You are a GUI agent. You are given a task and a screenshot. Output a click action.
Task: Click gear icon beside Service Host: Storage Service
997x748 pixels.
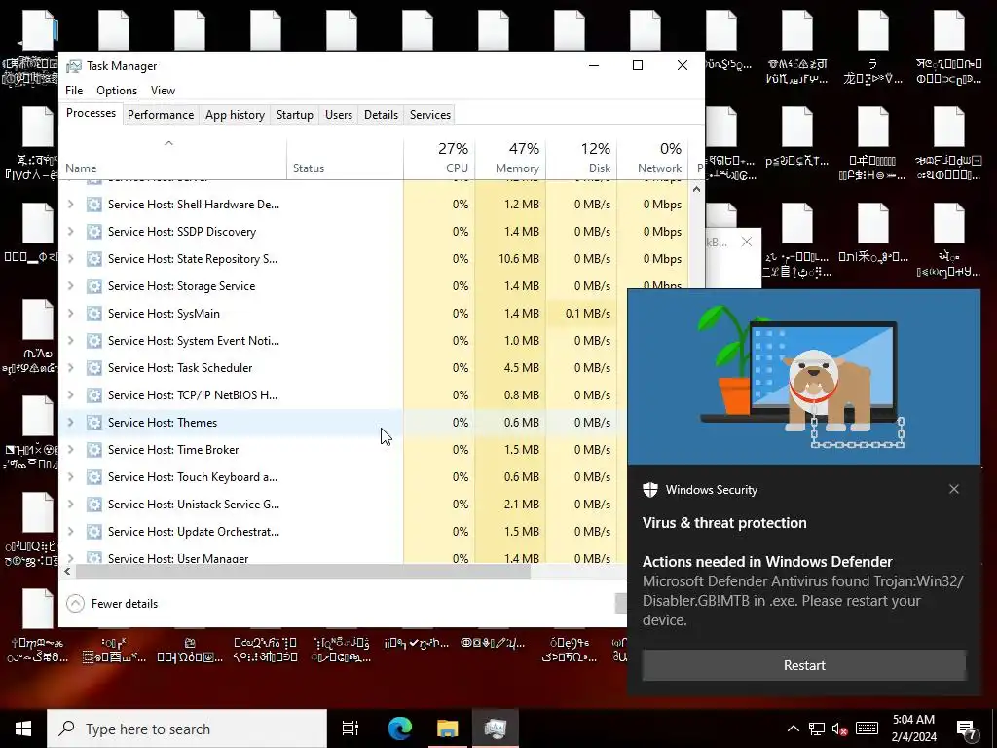94,286
